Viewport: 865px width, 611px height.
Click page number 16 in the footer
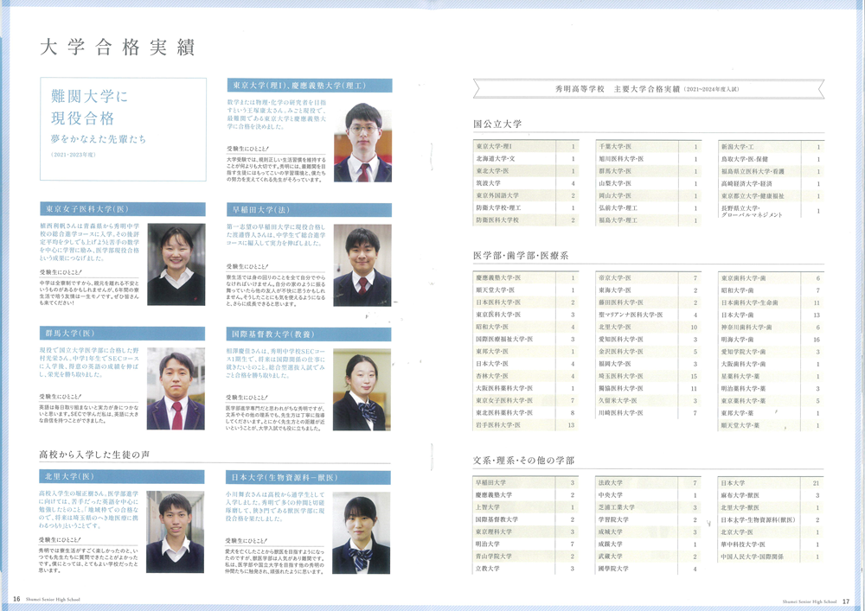click(x=16, y=599)
